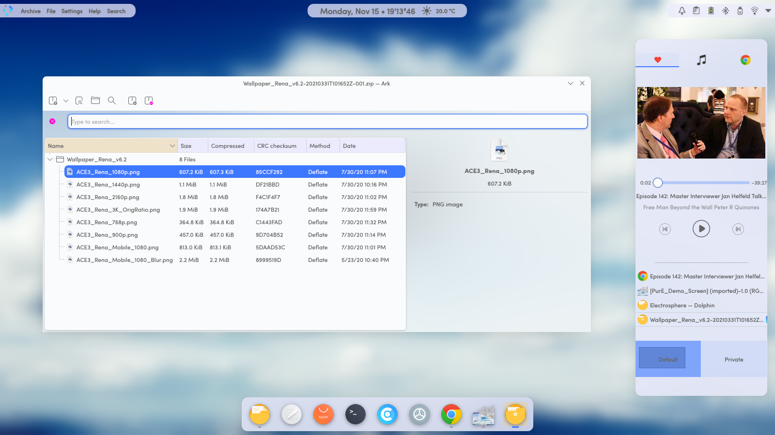
Task: Open the Dolphin file manager dock icon
Action: tap(260, 414)
